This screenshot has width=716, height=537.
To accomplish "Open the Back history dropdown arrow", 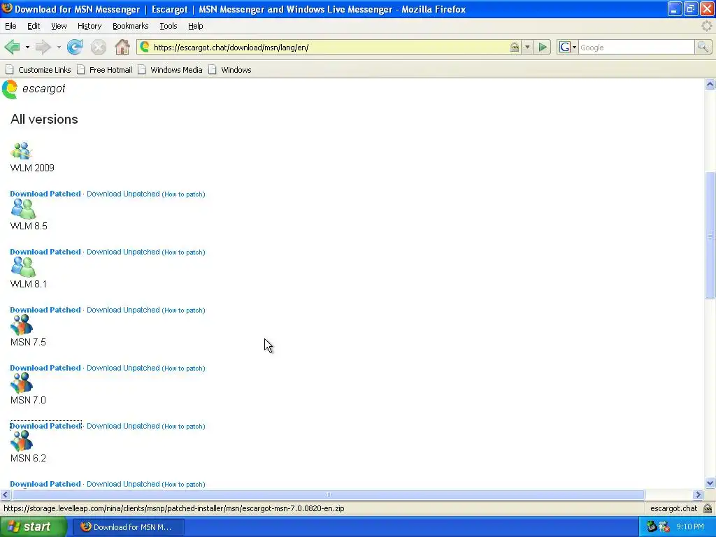I will pos(27,47).
